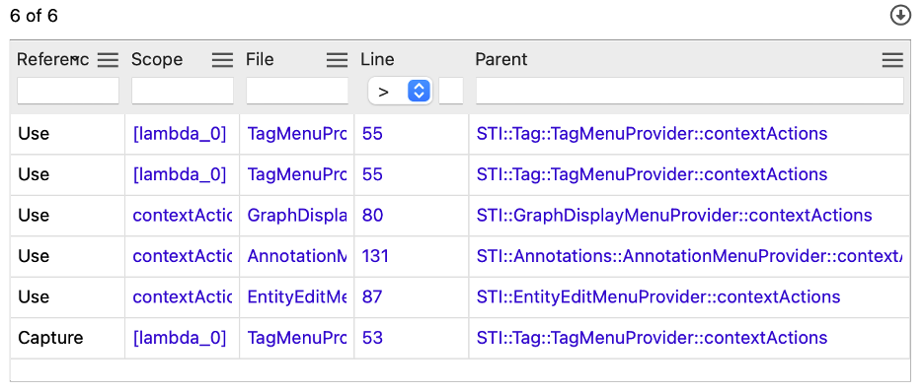
Task: Open the EntityEditMe file link
Action: pyautogui.click(x=297, y=296)
